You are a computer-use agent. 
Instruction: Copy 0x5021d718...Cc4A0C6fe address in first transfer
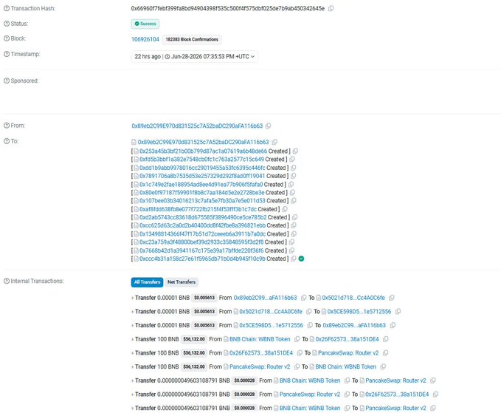click(392, 298)
